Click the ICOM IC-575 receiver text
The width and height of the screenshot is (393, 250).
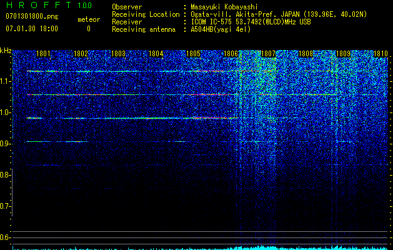point(251,22)
